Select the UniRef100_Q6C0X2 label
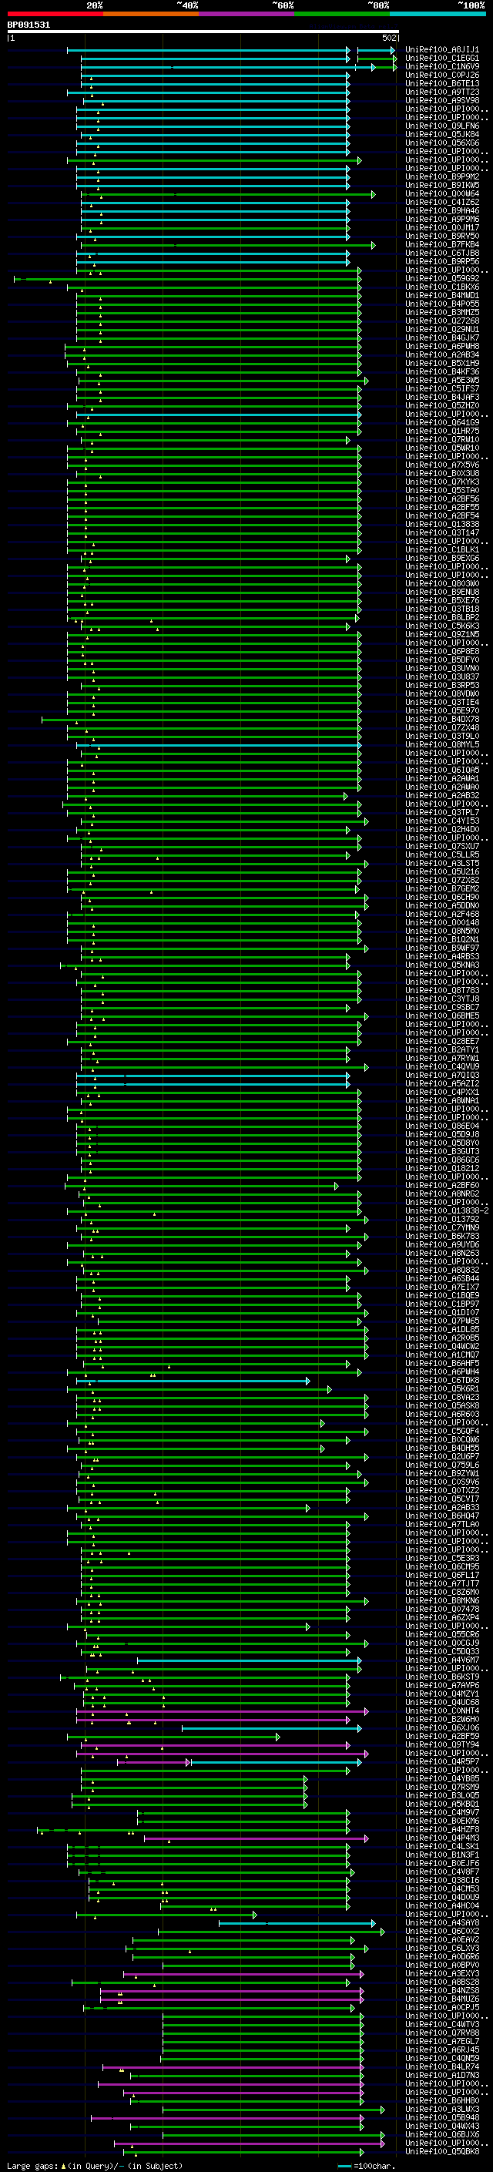This screenshot has width=493, height=2172. click(441, 1932)
